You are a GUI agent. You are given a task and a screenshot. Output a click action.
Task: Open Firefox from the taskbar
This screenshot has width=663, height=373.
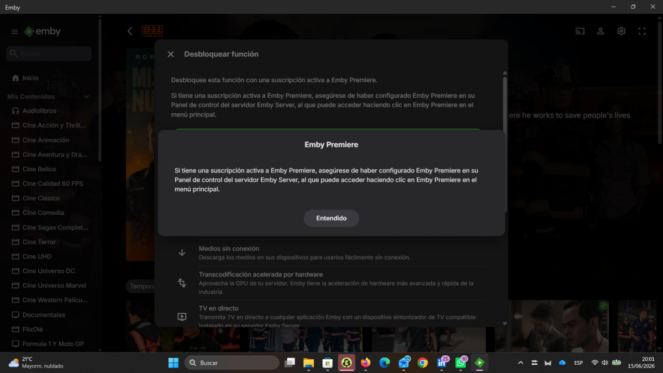(365, 363)
